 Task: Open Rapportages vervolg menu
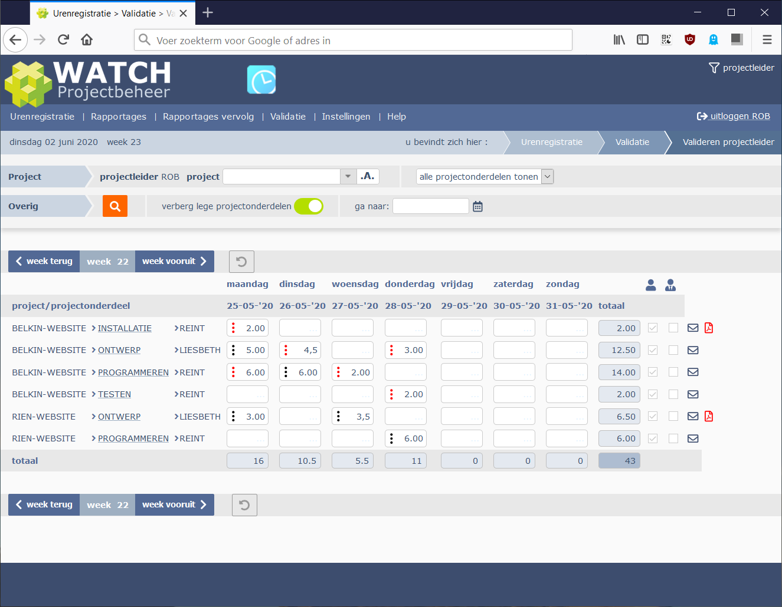[208, 117]
